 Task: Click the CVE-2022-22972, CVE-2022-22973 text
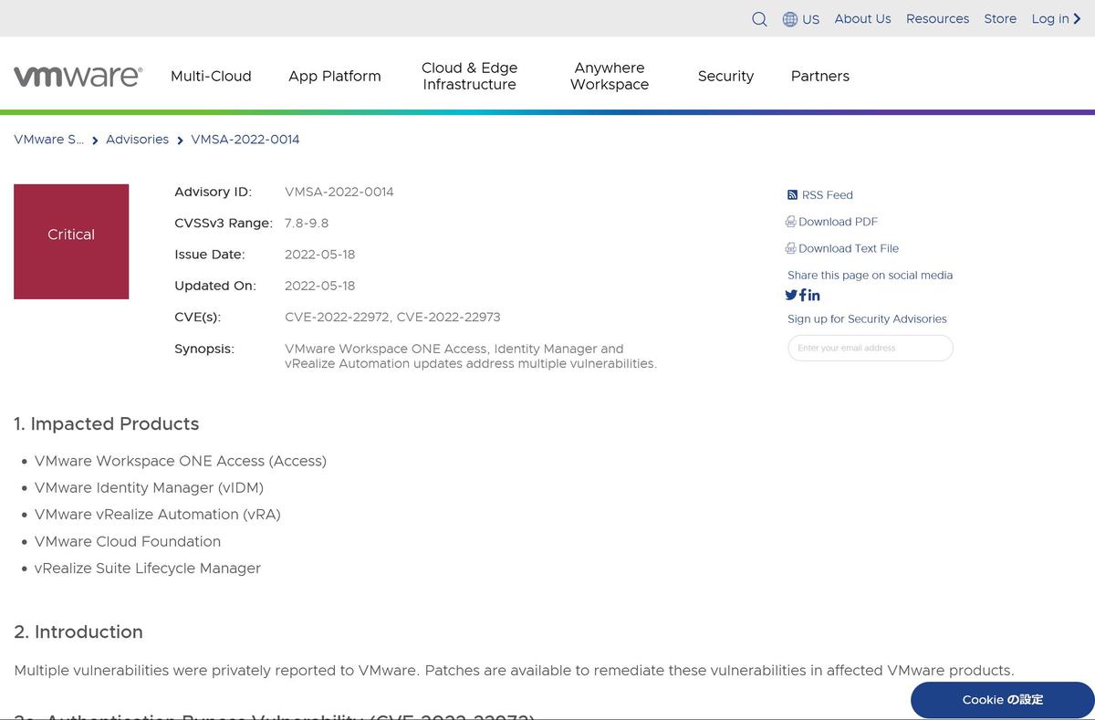tap(392, 318)
